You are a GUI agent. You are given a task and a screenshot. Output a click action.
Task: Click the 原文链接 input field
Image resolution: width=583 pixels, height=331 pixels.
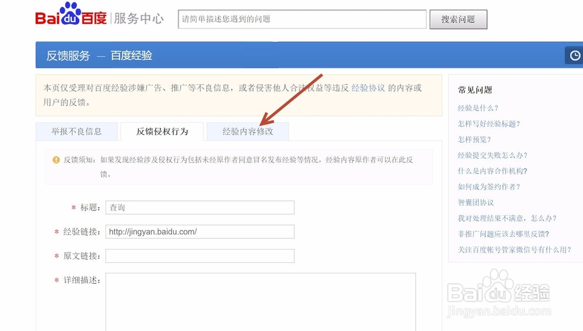click(200, 256)
